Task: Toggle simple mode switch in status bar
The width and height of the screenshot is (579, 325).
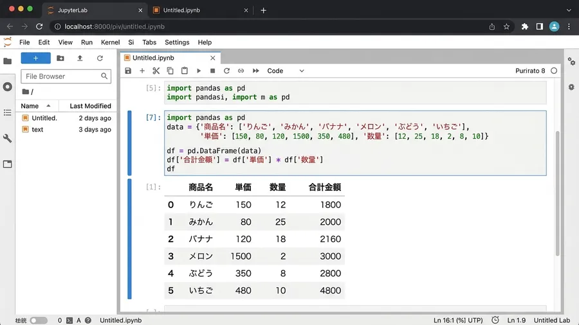Action: tap(39, 321)
